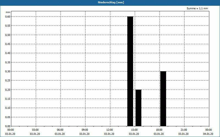Click the 0,50 y-axis value

pos(8,35)
